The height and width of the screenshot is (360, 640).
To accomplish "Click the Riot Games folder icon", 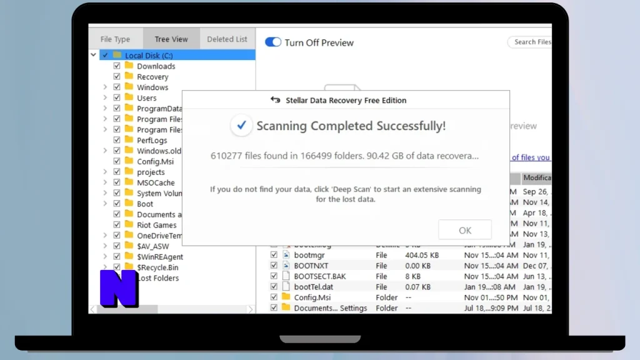I will click(129, 224).
